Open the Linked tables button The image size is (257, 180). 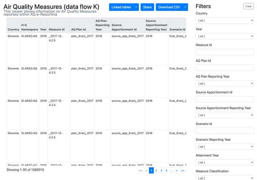tap(121, 7)
